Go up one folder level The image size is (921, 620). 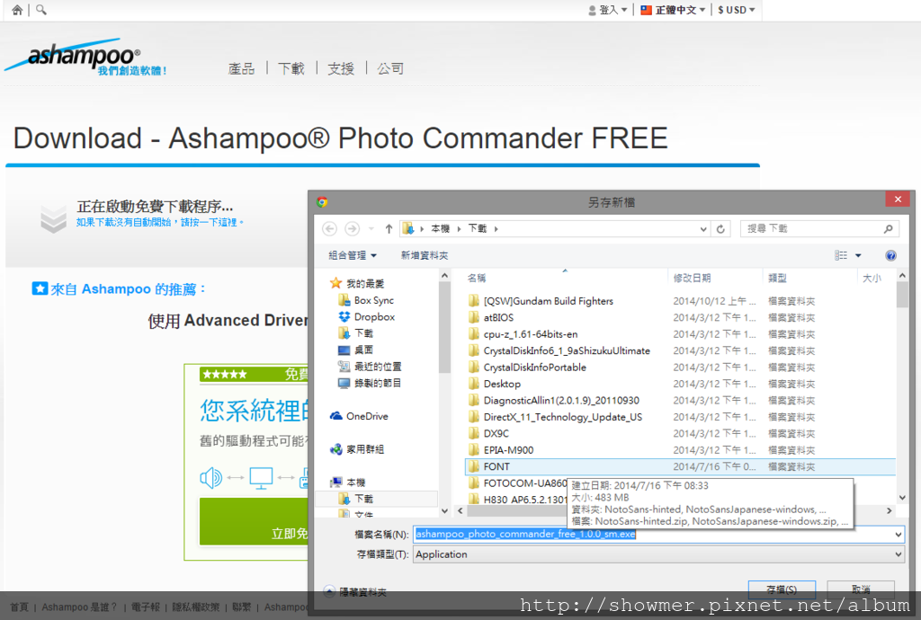tap(389, 229)
